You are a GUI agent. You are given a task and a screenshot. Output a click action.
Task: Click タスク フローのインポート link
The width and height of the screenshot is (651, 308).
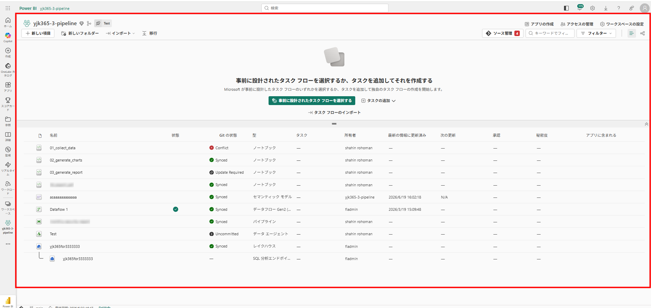334,113
